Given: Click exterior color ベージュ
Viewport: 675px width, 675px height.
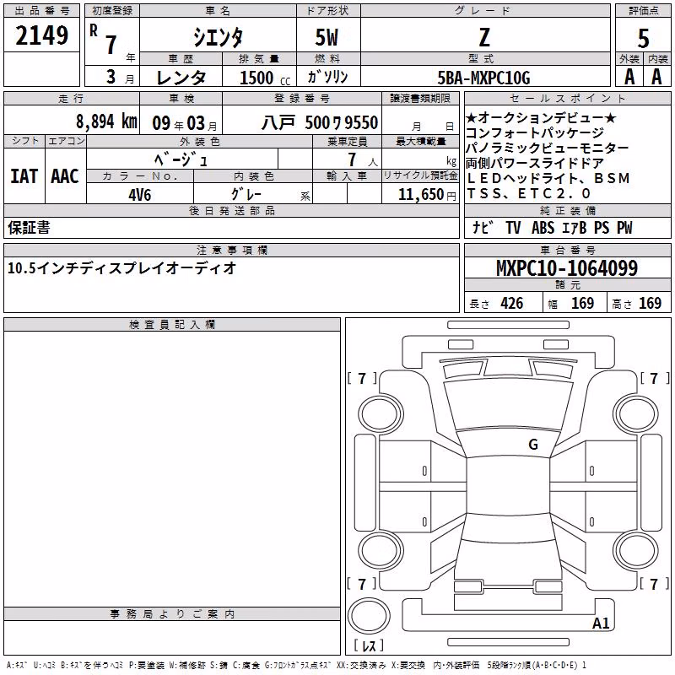Looking at the screenshot, I should tap(181, 159).
